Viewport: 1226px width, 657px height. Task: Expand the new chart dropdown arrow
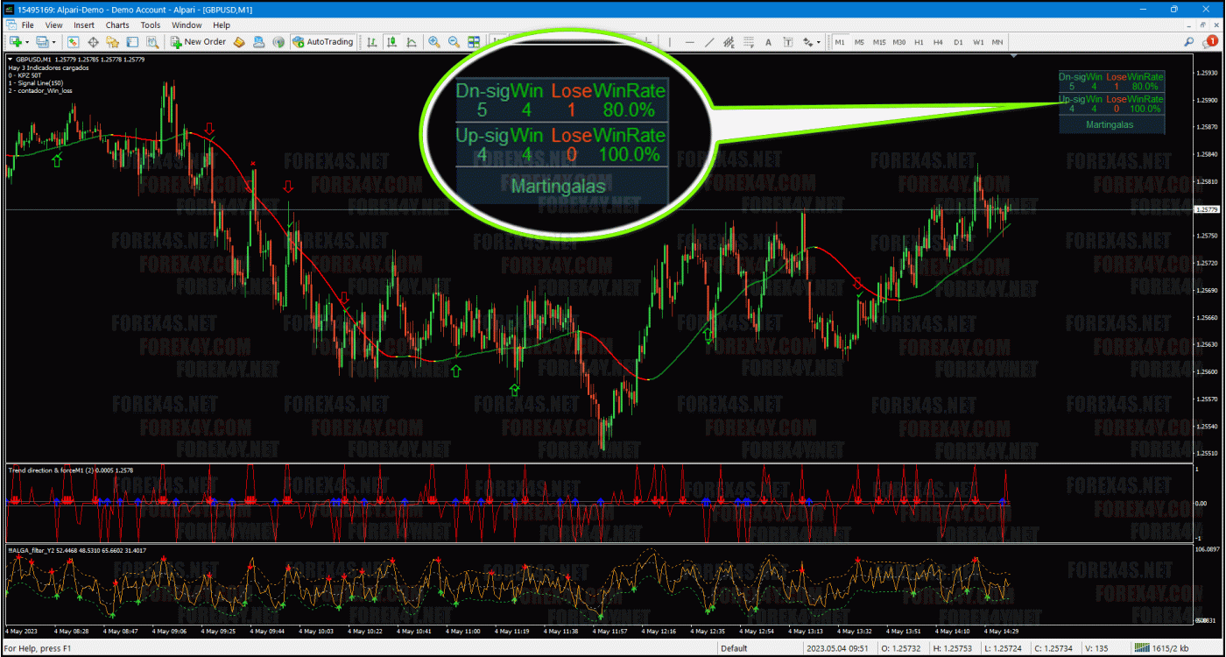(x=28, y=42)
